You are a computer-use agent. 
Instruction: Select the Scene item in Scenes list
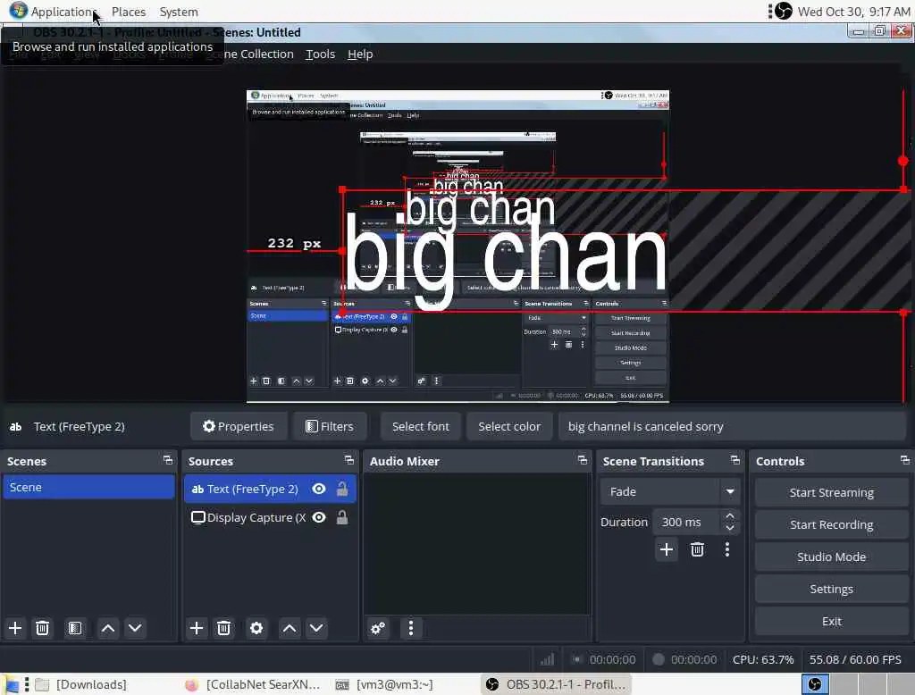[x=88, y=487]
